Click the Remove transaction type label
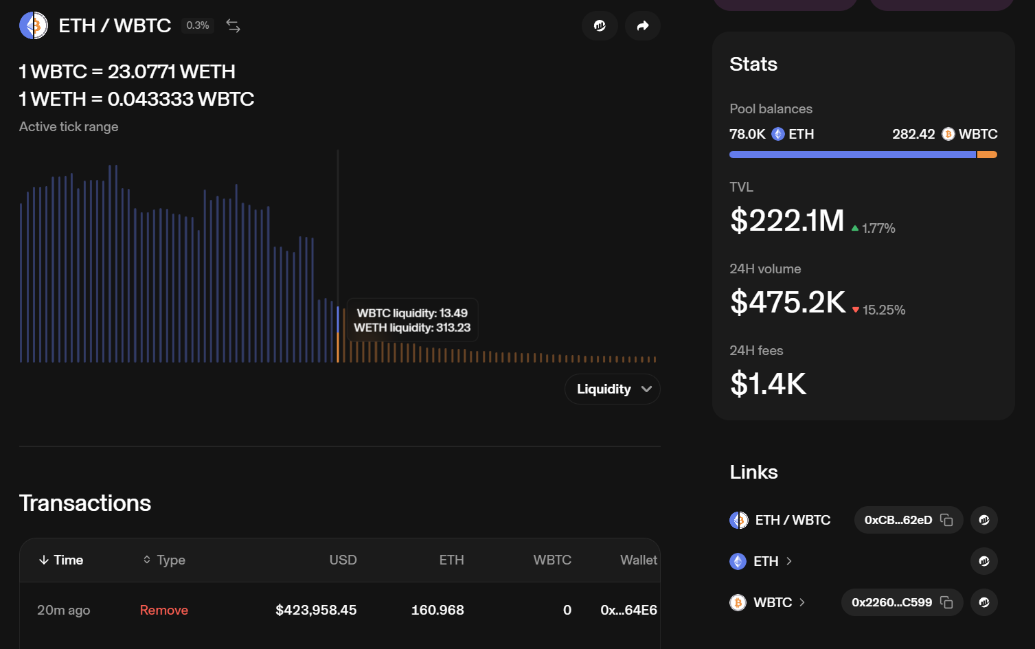The image size is (1035, 649). coord(164,611)
